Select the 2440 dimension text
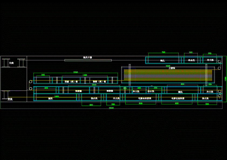 pos(168,66)
